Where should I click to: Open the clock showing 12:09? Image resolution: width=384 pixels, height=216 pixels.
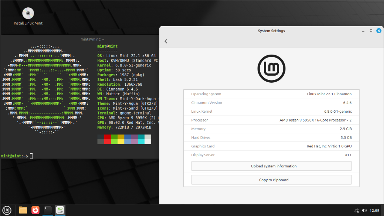click(x=375, y=210)
